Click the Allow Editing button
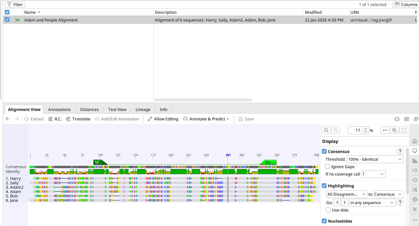Viewport: 419px width, 226px height. pyautogui.click(x=163, y=119)
